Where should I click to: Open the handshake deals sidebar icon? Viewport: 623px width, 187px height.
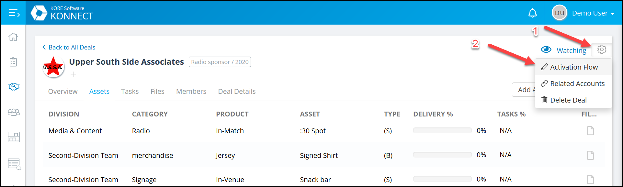point(14,87)
